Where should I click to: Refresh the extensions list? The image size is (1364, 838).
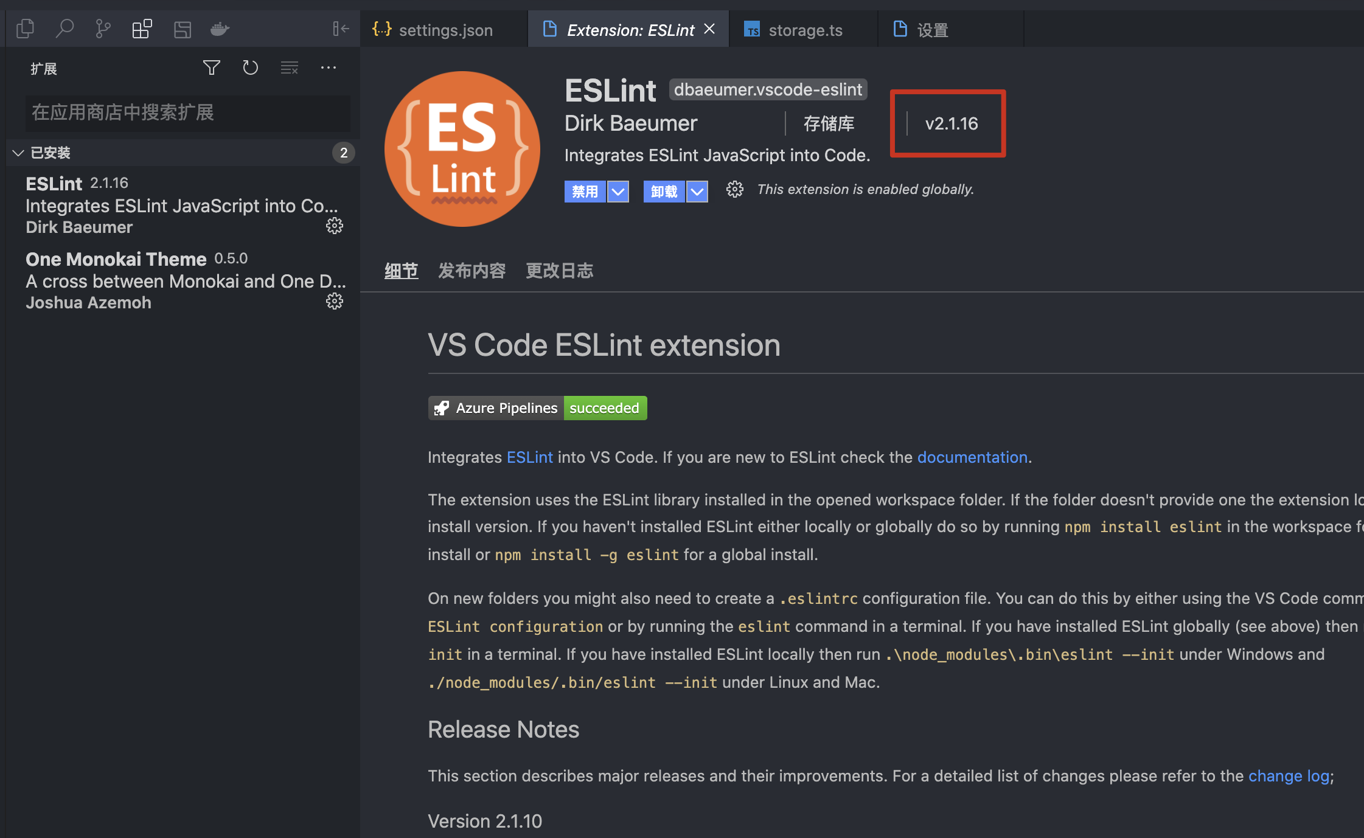click(250, 68)
